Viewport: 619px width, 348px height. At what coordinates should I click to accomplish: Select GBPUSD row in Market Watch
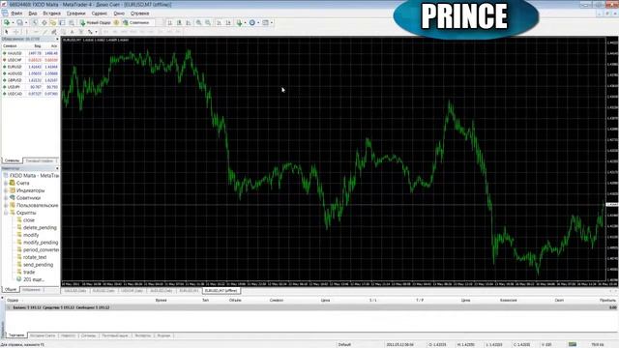pos(30,80)
